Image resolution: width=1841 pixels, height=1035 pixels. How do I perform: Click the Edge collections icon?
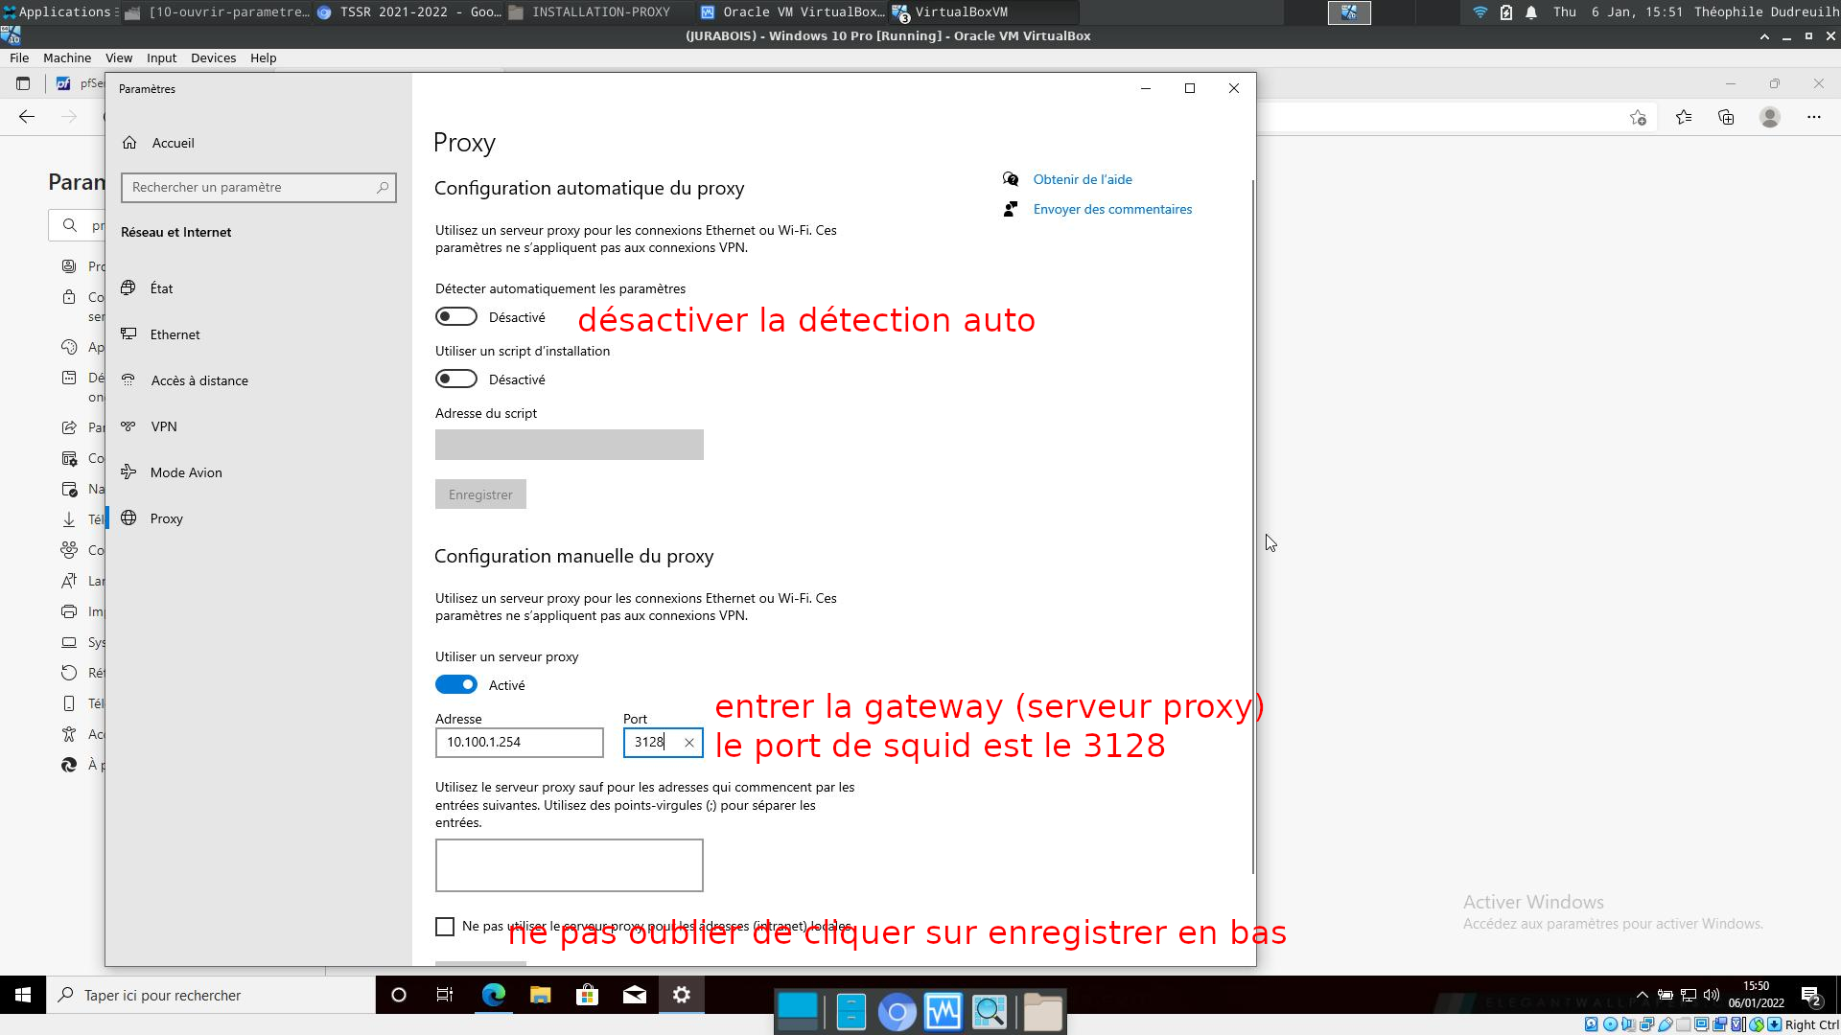[x=1726, y=117]
